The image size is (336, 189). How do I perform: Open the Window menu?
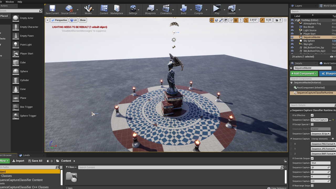(x=10, y=2)
